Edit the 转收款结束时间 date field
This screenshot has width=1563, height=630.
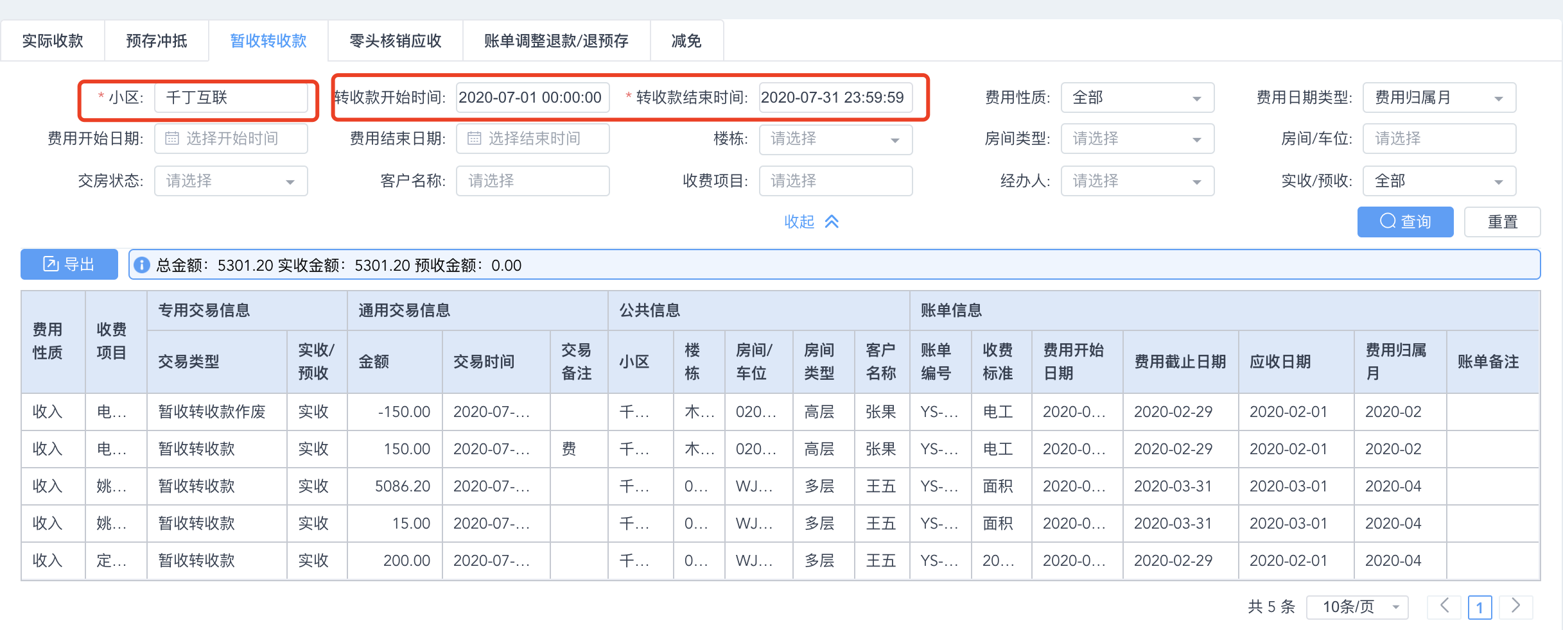coord(835,98)
